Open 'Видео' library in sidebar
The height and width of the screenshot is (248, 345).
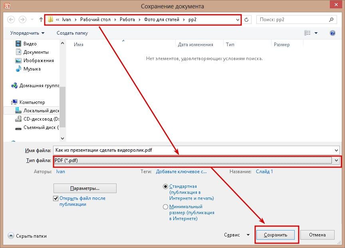(26, 44)
